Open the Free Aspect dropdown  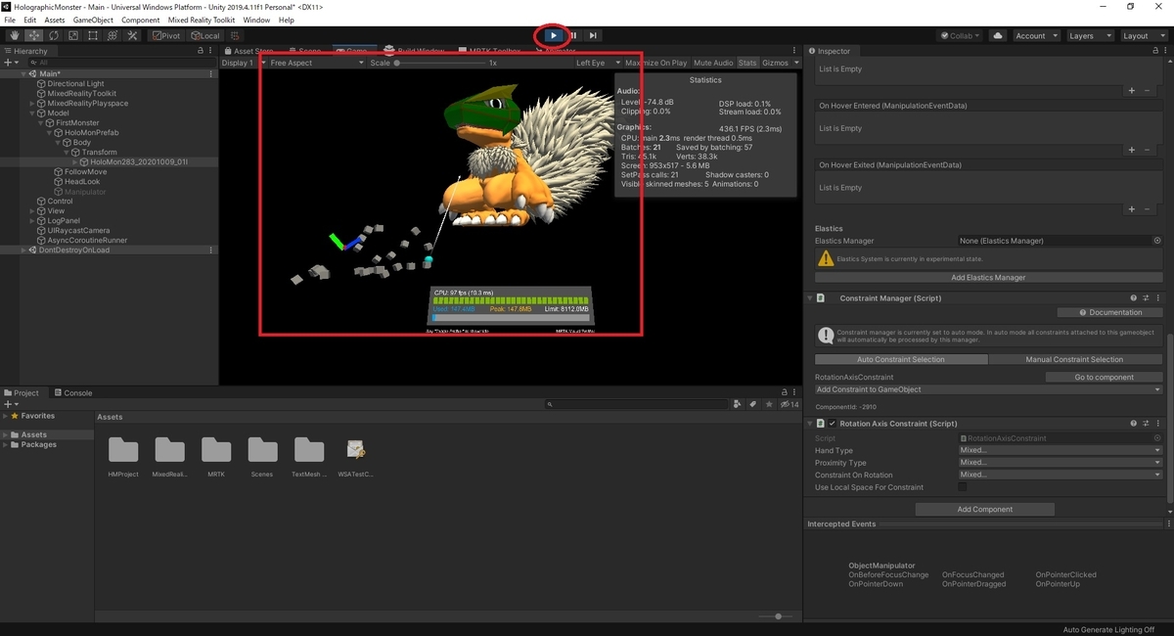pos(316,63)
